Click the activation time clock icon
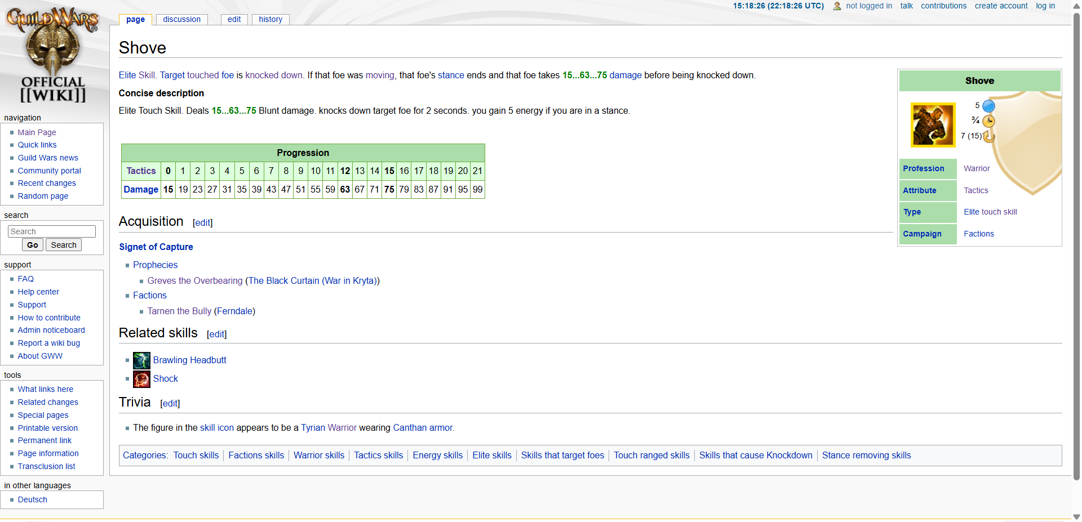 [988, 121]
